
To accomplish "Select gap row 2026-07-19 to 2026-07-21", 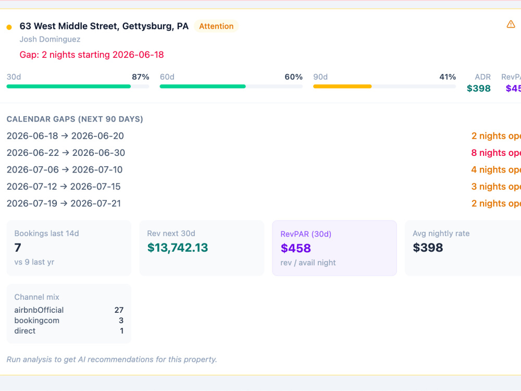I will coord(264,203).
